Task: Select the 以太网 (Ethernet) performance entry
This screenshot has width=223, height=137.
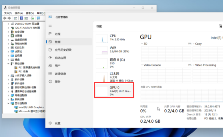Action: (114, 77)
